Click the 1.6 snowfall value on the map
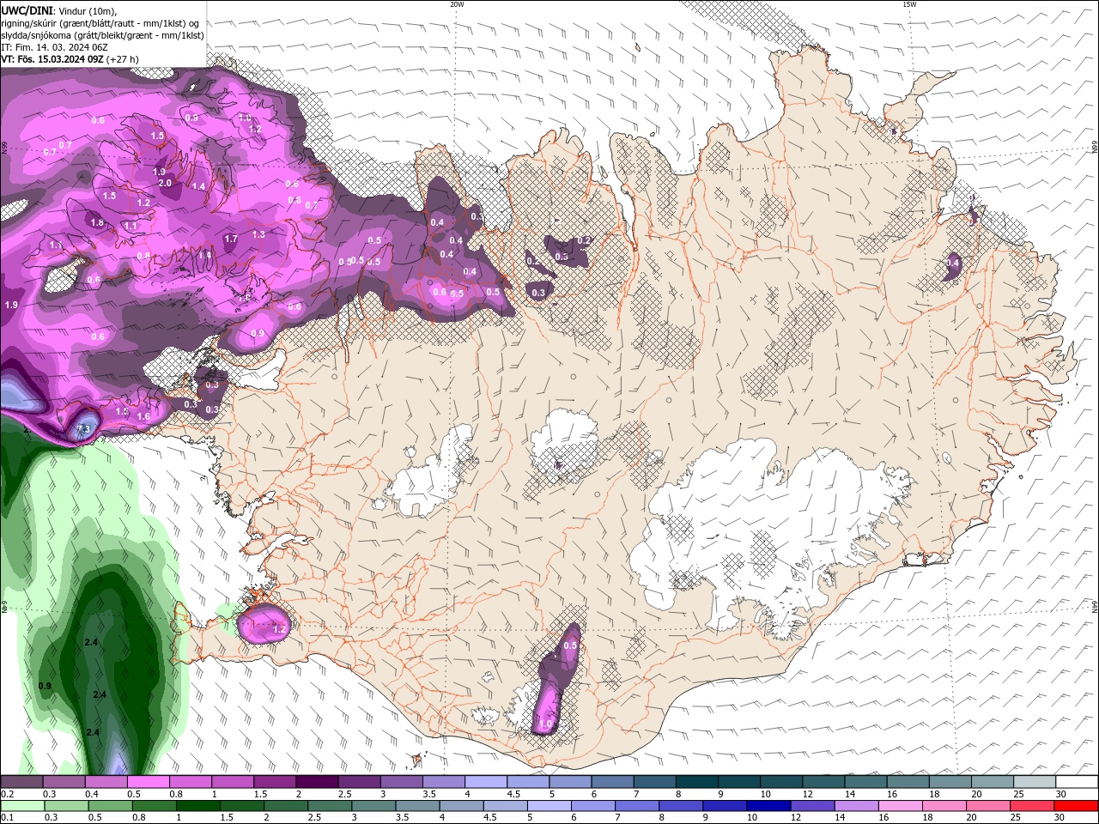The image size is (1099, 824). click(143, 416)
